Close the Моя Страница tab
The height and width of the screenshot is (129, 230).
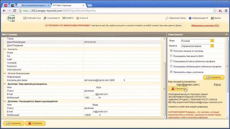[x=83, y=5]
